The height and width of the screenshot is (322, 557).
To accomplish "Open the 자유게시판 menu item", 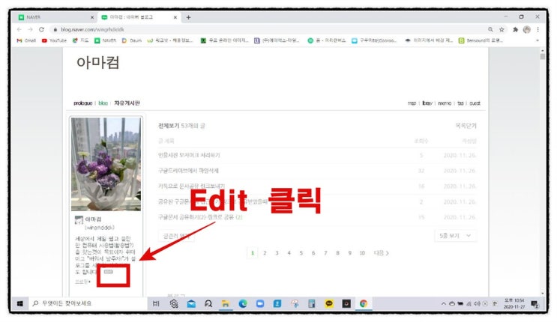I will point(127,103).
